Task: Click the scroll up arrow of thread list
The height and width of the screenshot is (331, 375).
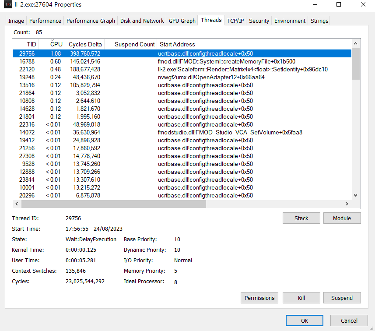Action: pos(355,43)
